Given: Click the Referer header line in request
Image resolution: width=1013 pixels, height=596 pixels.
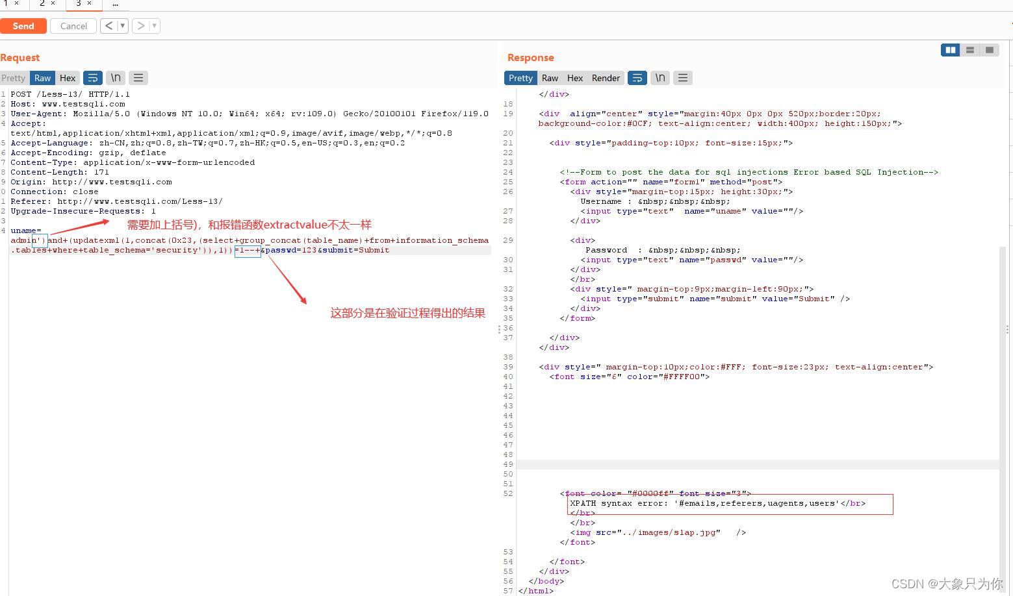Looking at the screenshot, I should [116, 201].
